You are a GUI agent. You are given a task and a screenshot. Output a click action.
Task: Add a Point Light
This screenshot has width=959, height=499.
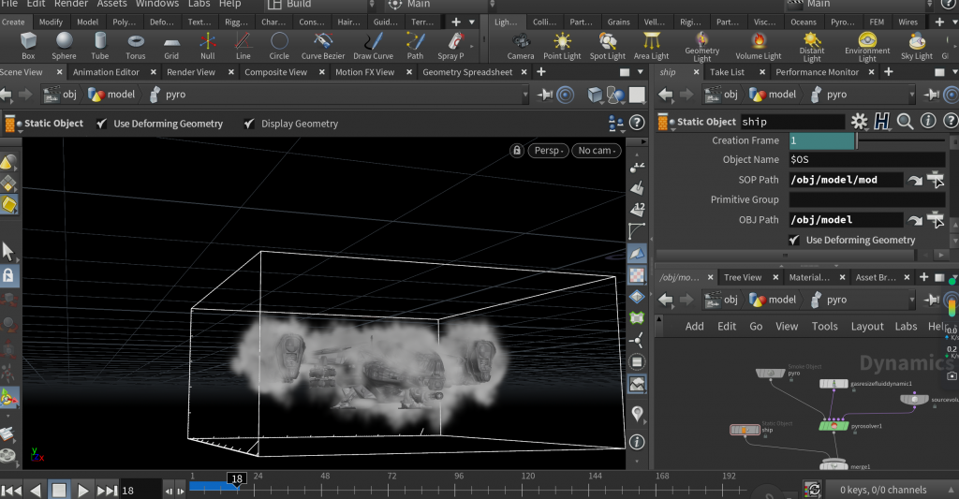point(562,46)
